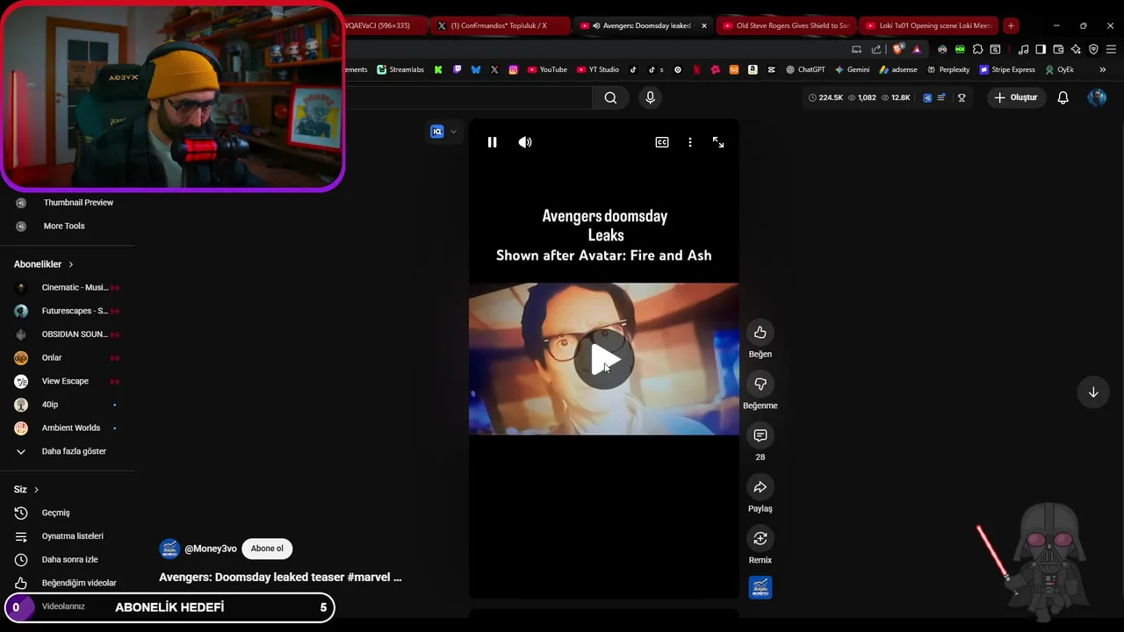The width and height of the screenshot is (1124, 632).
Task: Expand the Siz section chevron
Action: tap(36, 490)
